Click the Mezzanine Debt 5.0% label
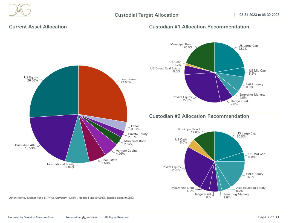The width and height of the screenshot is (289, 223). (x=183, y=189)
